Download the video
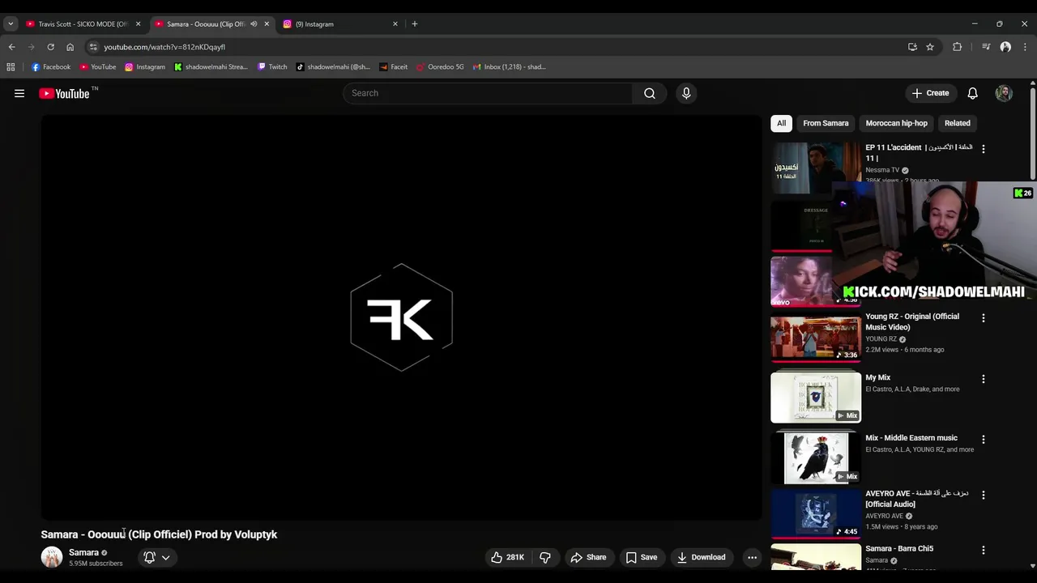 pyautogui.click(x=701, y=557)
